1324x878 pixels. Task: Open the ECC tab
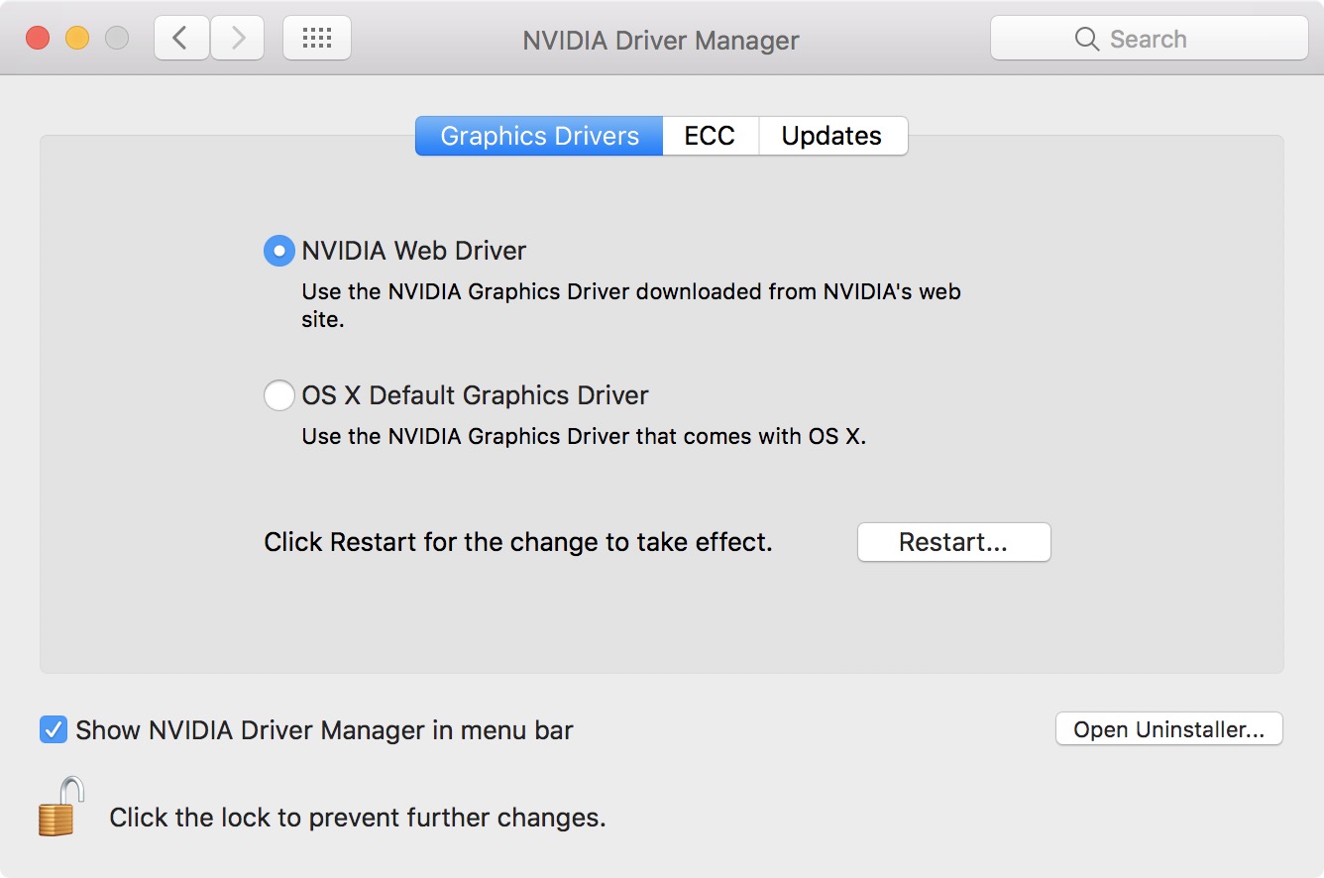tap(710, 136)
